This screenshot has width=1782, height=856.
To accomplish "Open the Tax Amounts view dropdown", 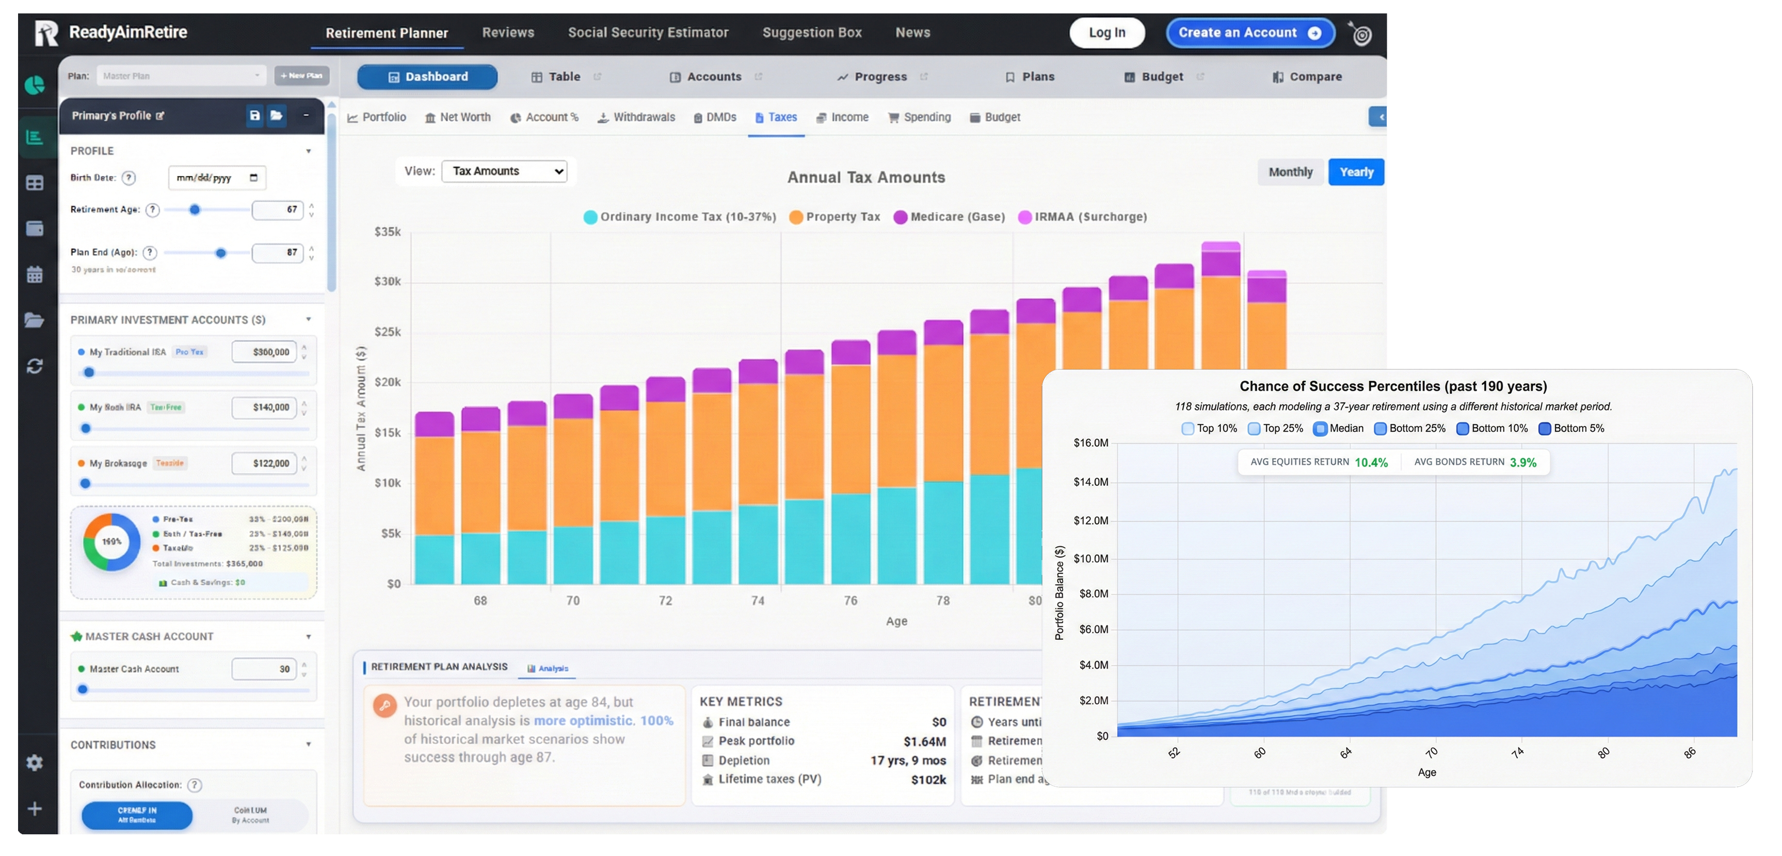I will (504, 171).
